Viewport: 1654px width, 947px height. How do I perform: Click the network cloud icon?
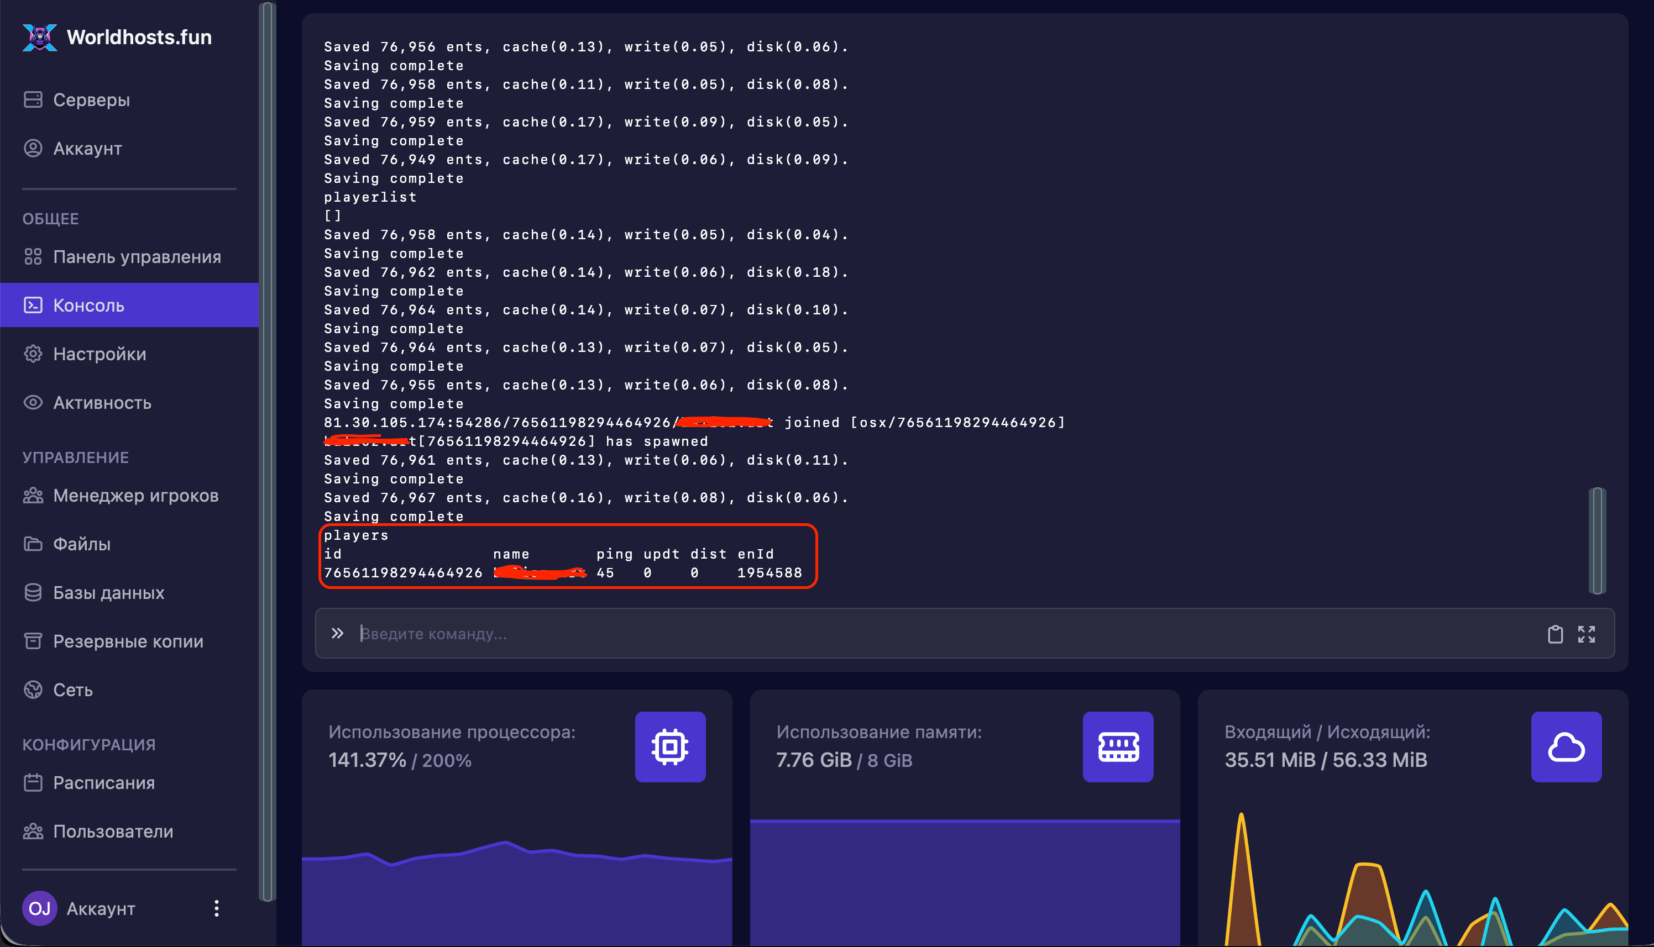tap(1566, 746)
